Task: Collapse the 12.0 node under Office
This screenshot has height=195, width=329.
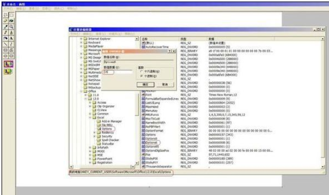Action: 86,99
